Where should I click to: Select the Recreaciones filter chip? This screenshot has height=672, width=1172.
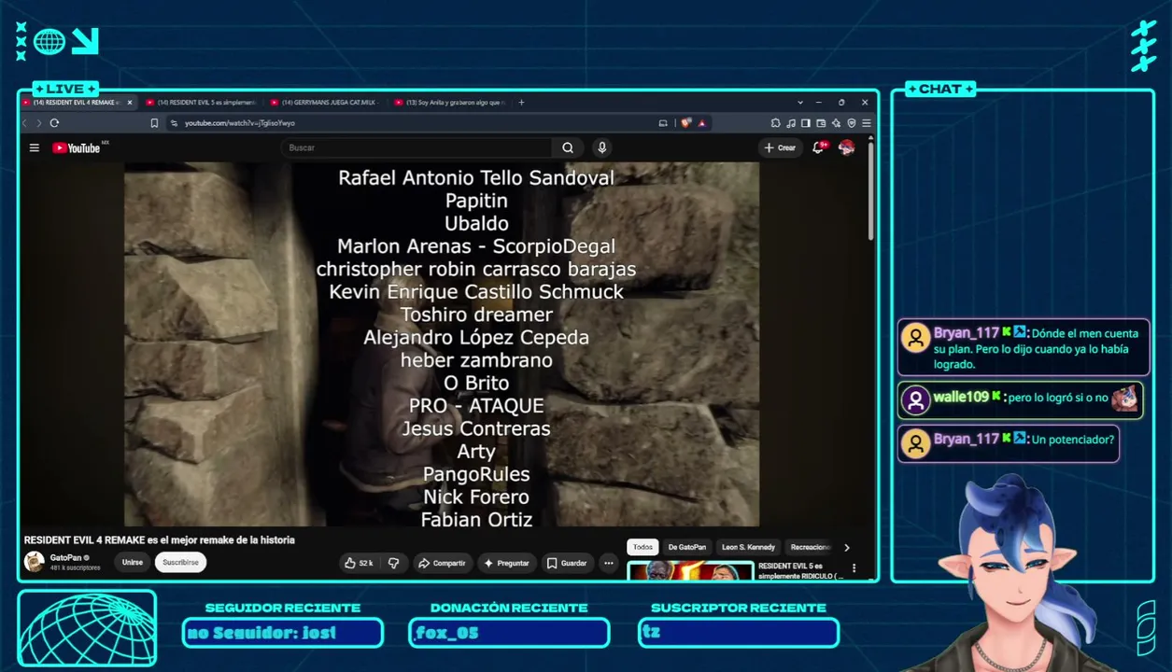coord(809,547)
